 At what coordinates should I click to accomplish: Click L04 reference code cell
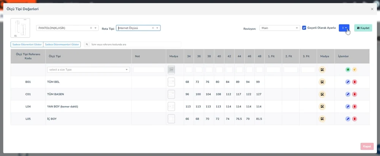pos(28,106)
